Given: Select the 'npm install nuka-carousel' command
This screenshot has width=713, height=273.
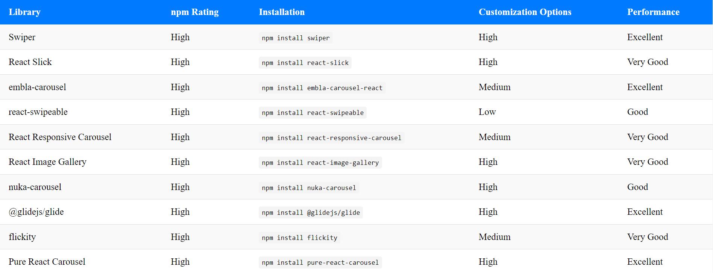Looking at the screenshot, I should pos(309,188).
